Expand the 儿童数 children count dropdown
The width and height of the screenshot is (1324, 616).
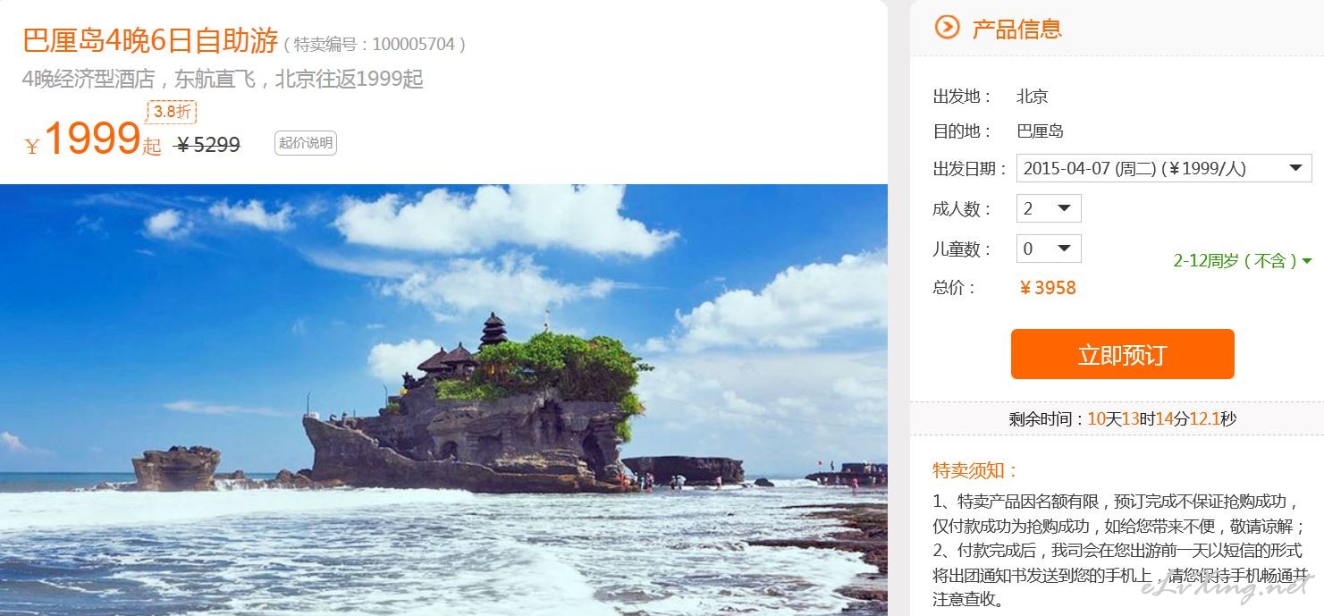tap(1049, 249)
